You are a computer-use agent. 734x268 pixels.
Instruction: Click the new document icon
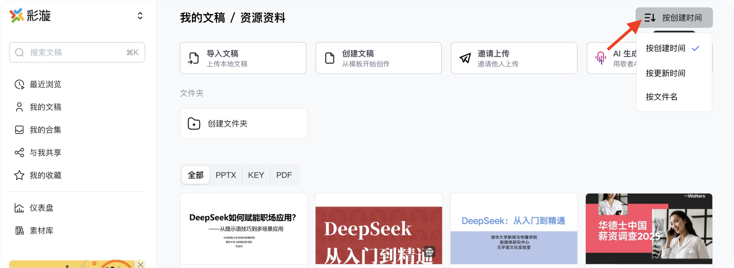click(330, 58)
